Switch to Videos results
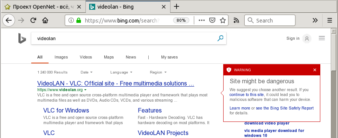This screenshot has height=138, width=338. pyautogui.click(x=86, y=57)
